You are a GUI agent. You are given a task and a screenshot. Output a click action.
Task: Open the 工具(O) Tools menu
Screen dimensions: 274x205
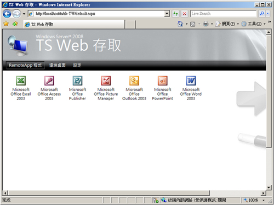pos(254,24)
